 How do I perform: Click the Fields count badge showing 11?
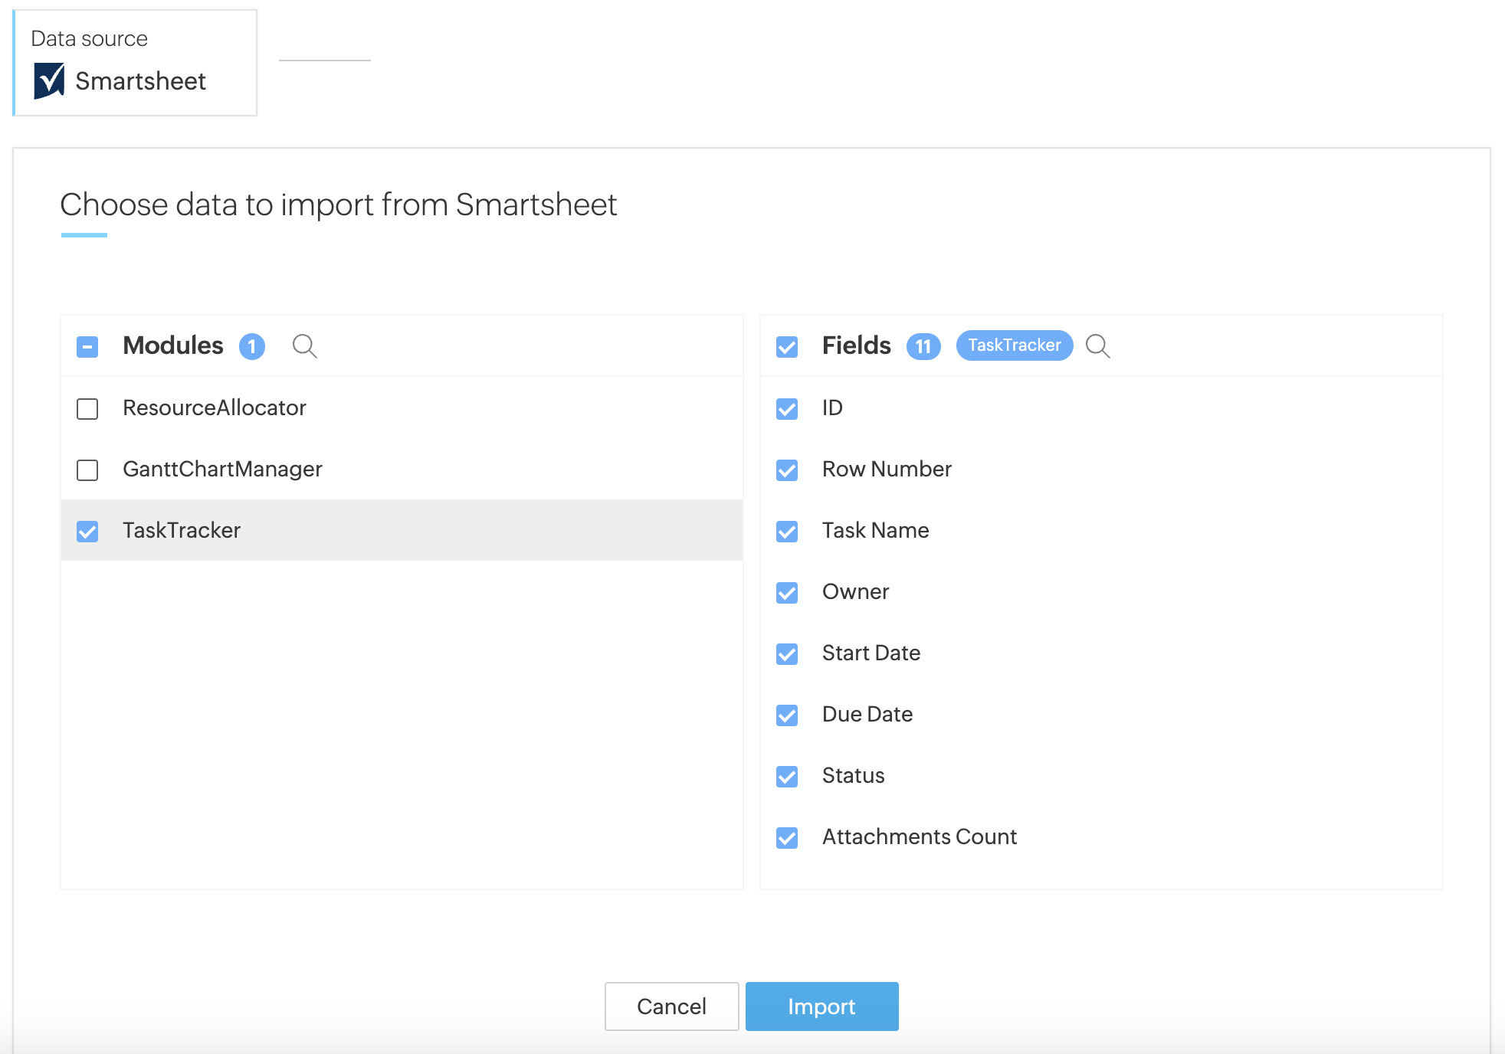coord(923,346)
